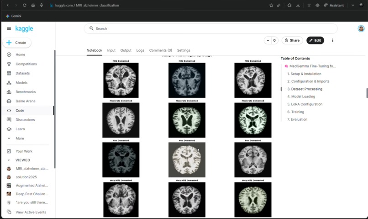This screenshot has height=219, width=368.
Task: Open Discussions icon in sidebar
Action: coord(9,120)
